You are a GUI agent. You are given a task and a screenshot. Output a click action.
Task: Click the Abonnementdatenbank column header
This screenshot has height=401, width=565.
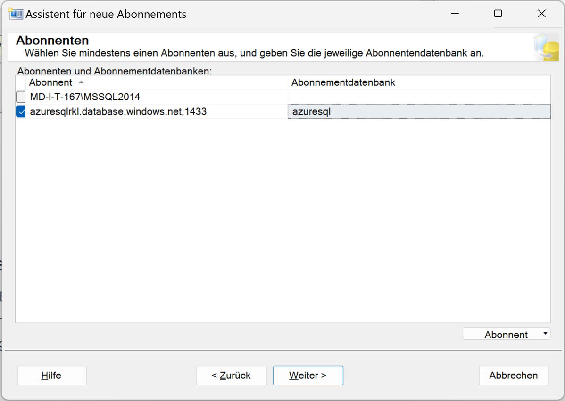(419, 82)
